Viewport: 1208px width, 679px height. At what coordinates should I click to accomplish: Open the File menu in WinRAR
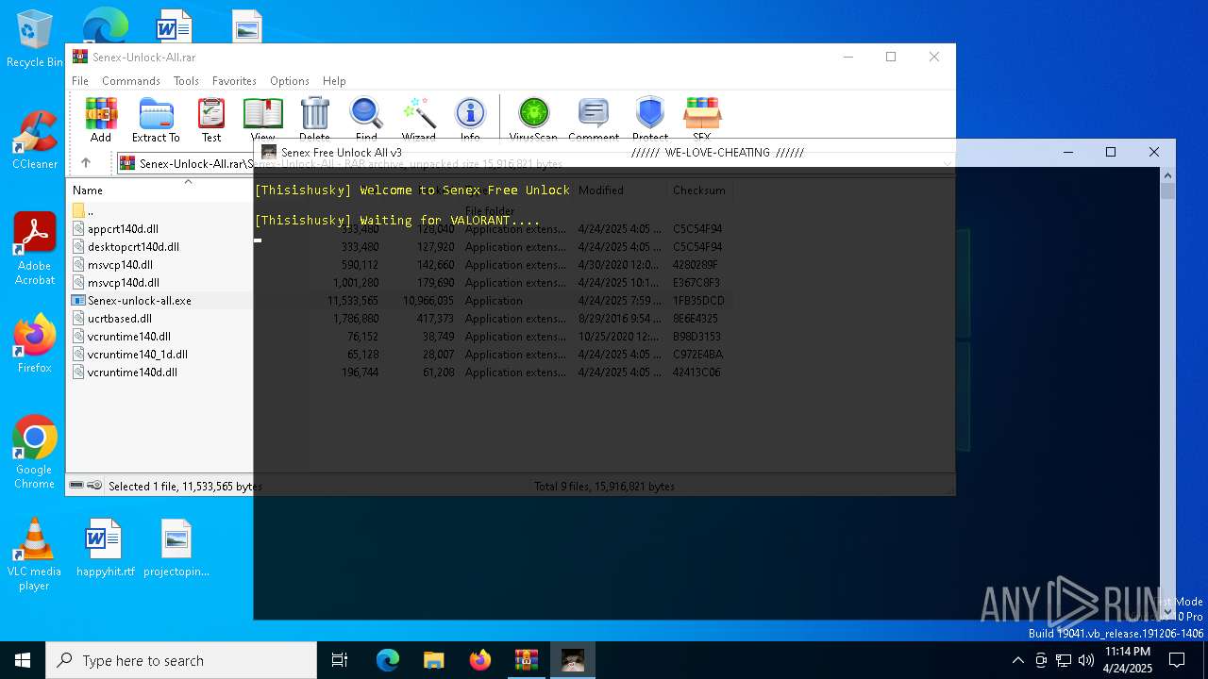tap(80, 81)
